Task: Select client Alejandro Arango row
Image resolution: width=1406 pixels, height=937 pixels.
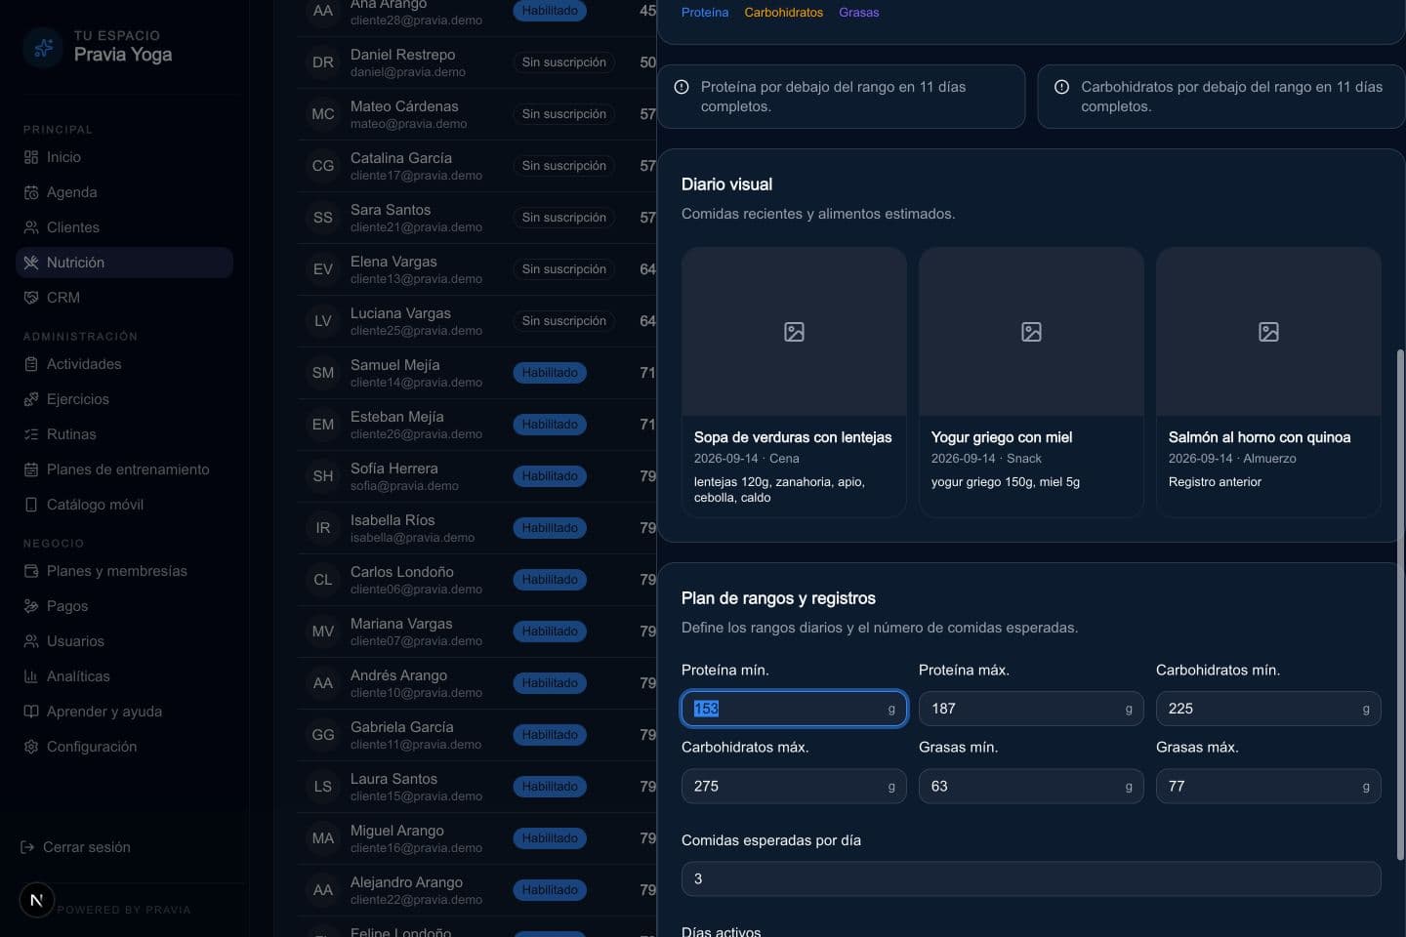Action: tap(476, 890)
